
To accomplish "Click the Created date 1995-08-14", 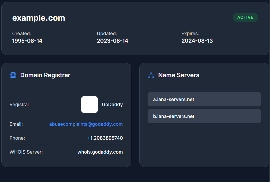I will [27, 41].
